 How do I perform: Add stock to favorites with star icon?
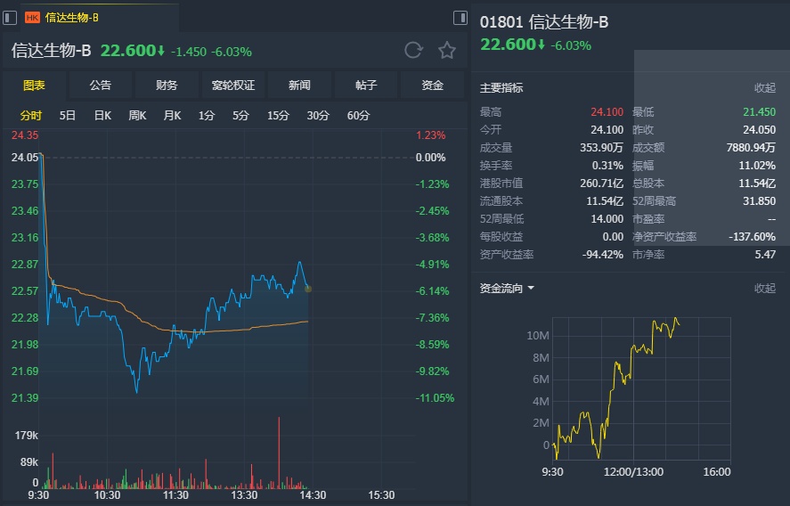click(x=447, y=50)
